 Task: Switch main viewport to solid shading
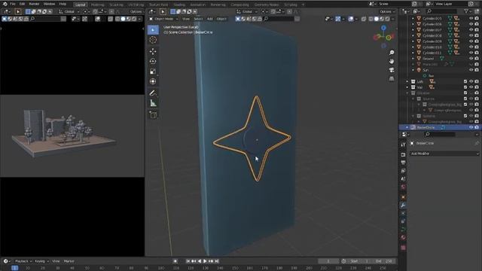[377, 19]
